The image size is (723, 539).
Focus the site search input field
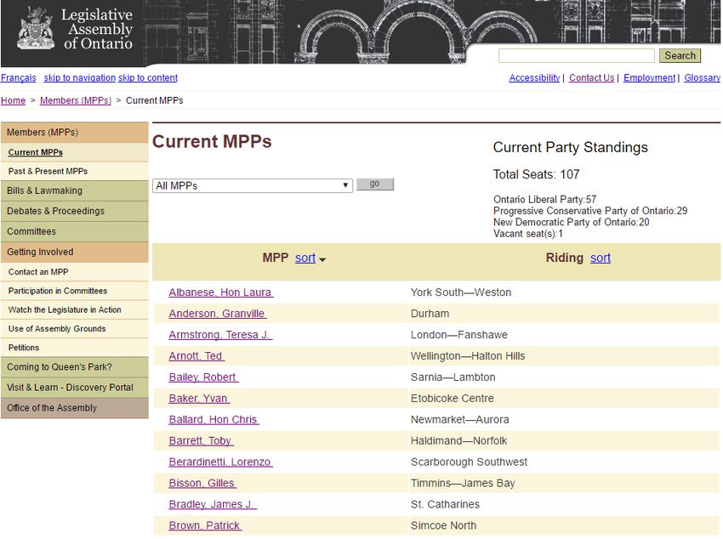point(577,56)
